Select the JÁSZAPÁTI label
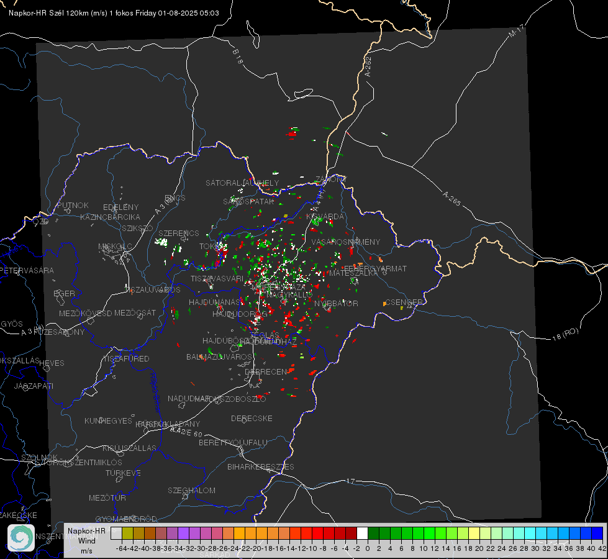Viewport: 608px width, 559px height. [x=34, y=386]
